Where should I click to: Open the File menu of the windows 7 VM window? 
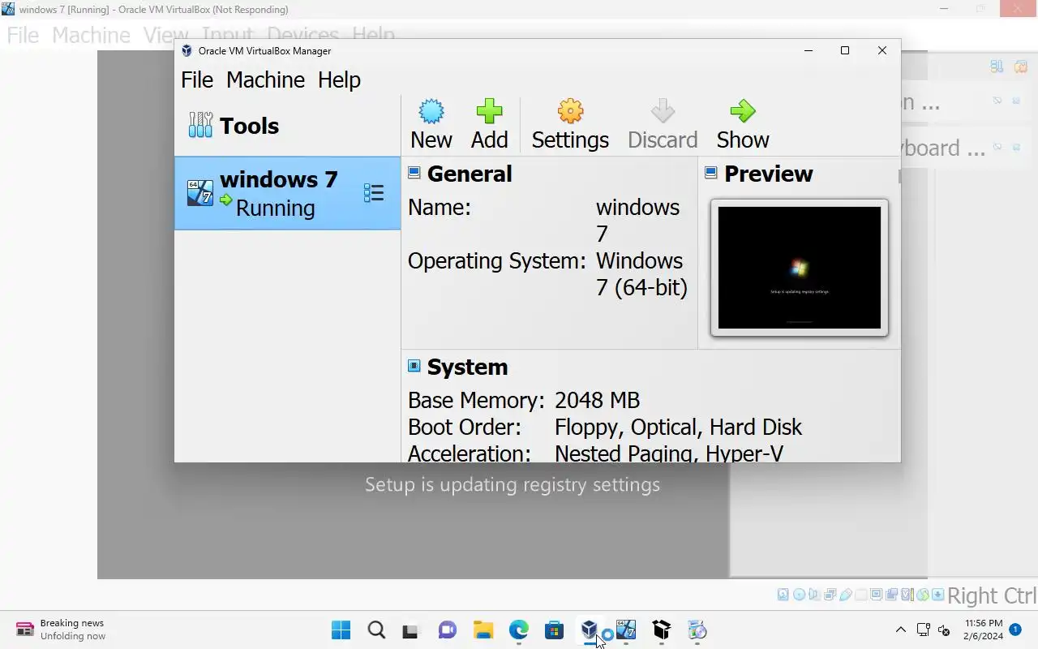[x=23, y=35]
